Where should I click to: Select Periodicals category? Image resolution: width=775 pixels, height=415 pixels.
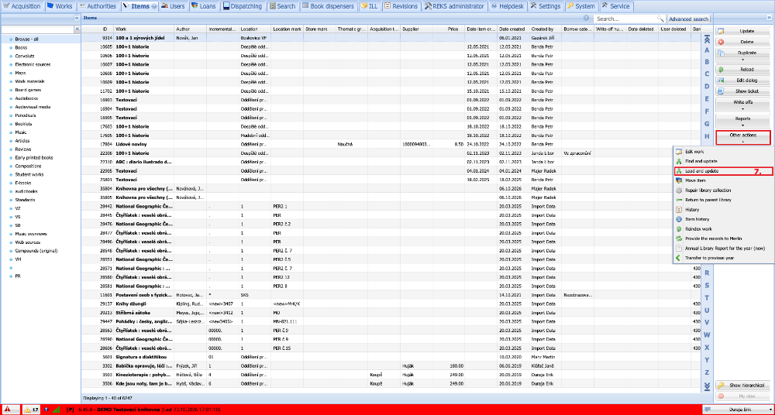[26, 115]
